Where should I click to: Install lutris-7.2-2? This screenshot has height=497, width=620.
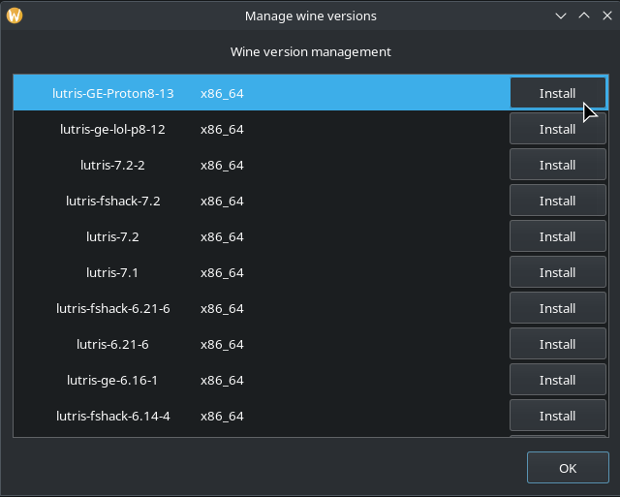pyautogui.click(x=558, y=165)
